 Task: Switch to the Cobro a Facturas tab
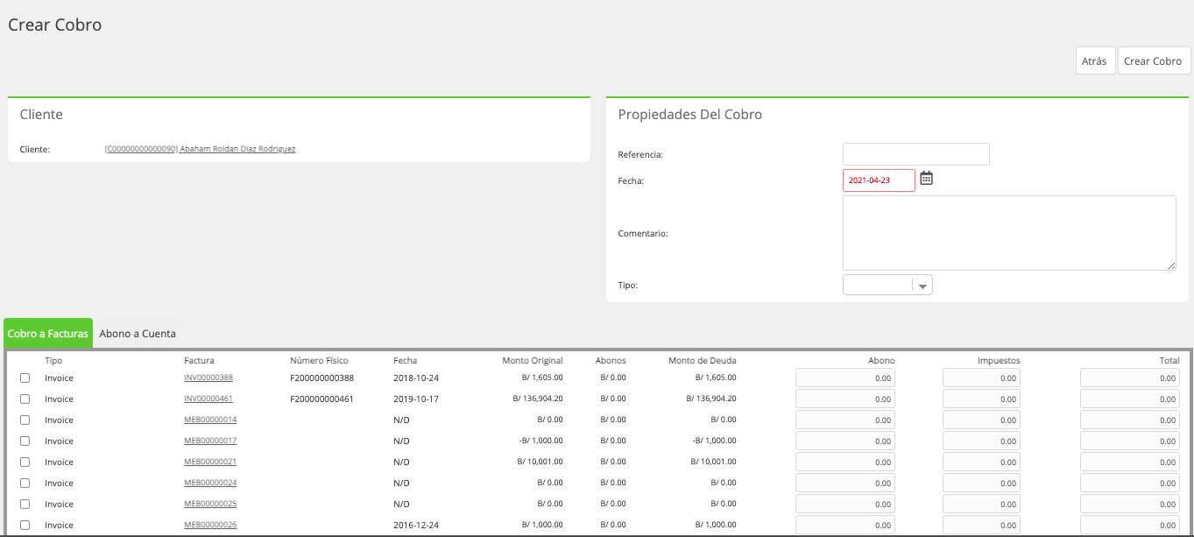coord(48,334)
